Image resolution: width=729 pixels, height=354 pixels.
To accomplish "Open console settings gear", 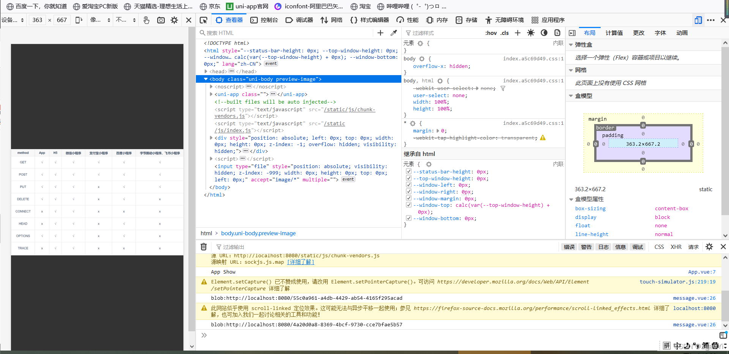I will (709, 247).
